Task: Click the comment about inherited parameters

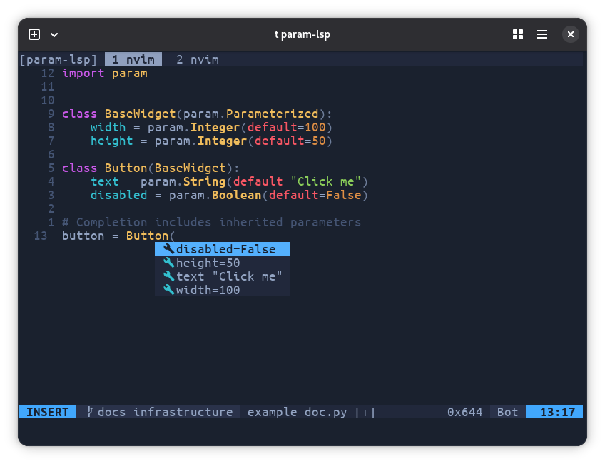Action: point(211,222)
